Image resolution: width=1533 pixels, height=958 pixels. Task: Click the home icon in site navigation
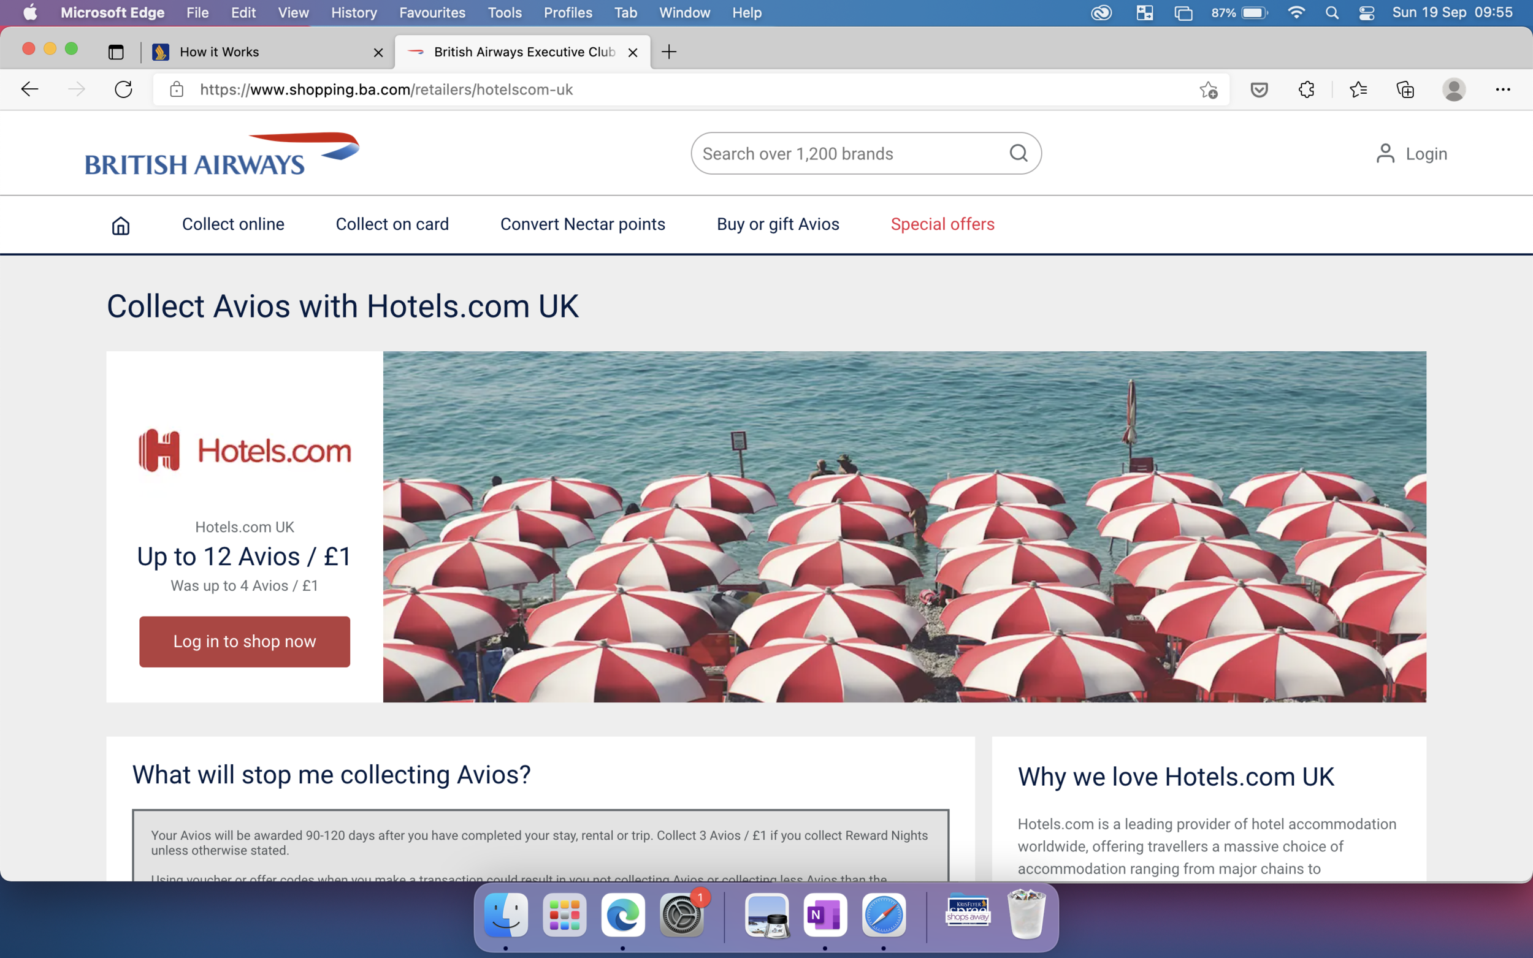(120, 225)
